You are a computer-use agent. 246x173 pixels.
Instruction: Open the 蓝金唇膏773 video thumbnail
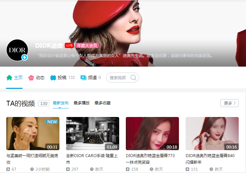[152, 134]
